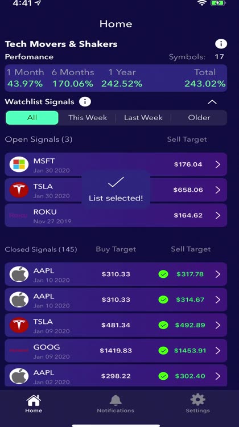Screen dimensions: 239x427
Task: Tap green checkmark on GOOG closed signal
Action: coord(163,351)
